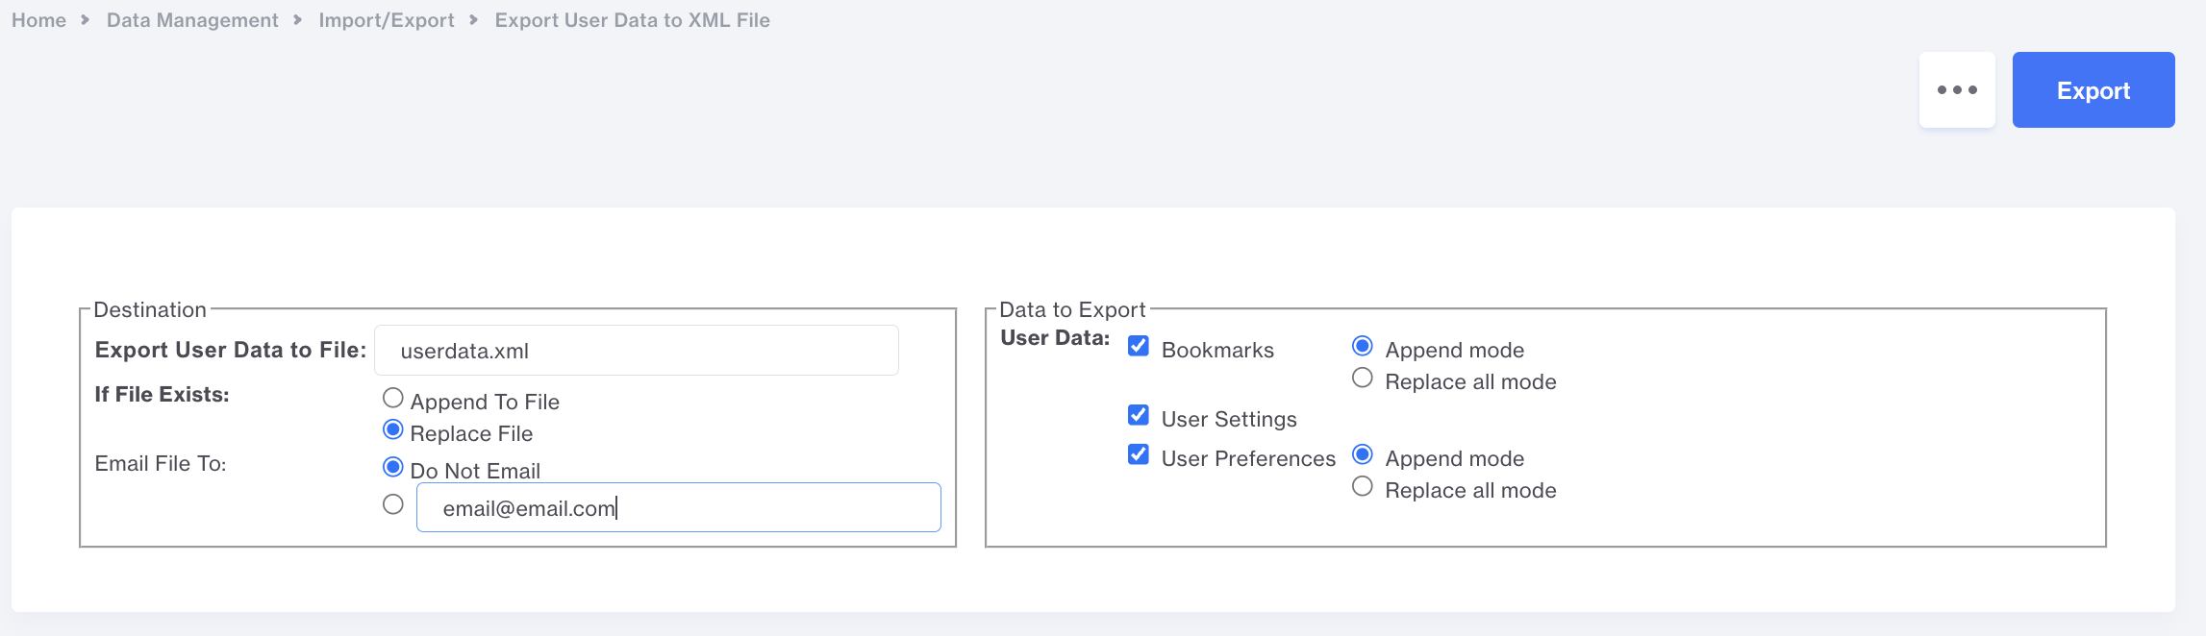Click the Destination group legend
Viewport: 2206px width, 636px height.
(x=150, y=309)
